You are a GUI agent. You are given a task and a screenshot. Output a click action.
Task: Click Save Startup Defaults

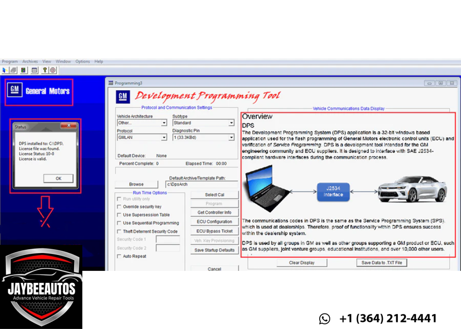pyautogui.click(x=214, y=250)
